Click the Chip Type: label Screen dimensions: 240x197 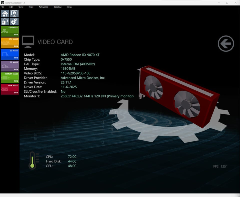(32, 59)
